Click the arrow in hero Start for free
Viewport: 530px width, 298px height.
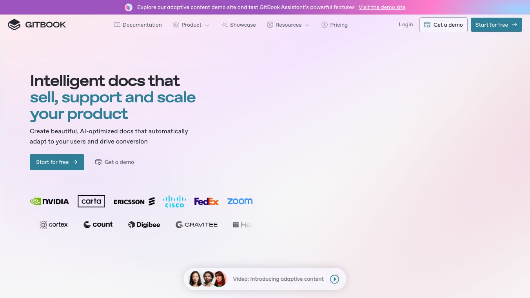click(x=75, y=162)
